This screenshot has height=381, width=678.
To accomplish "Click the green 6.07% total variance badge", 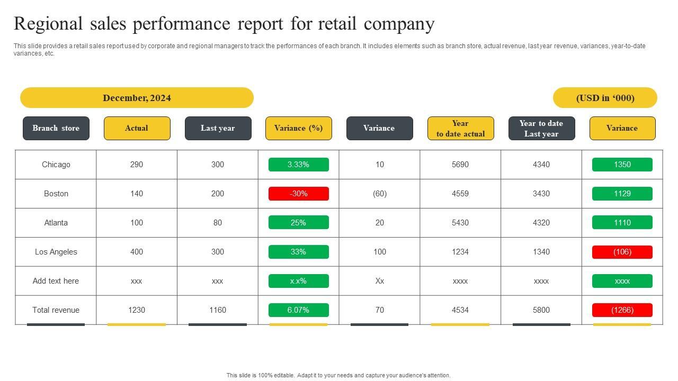I will (x=299, y=310).
